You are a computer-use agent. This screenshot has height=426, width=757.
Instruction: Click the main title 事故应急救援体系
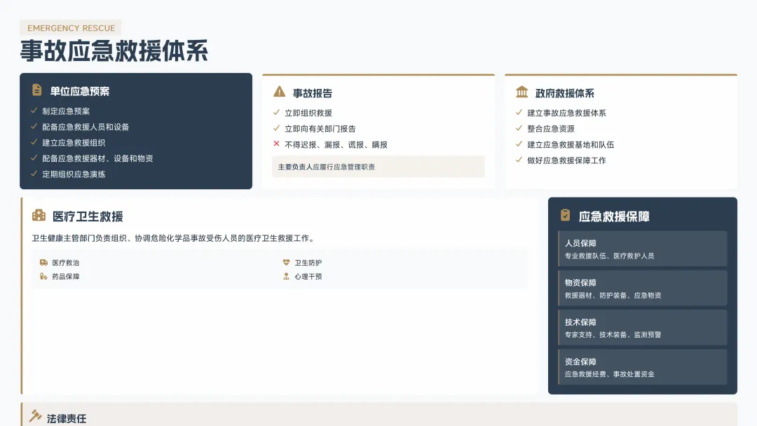[114, 50]
